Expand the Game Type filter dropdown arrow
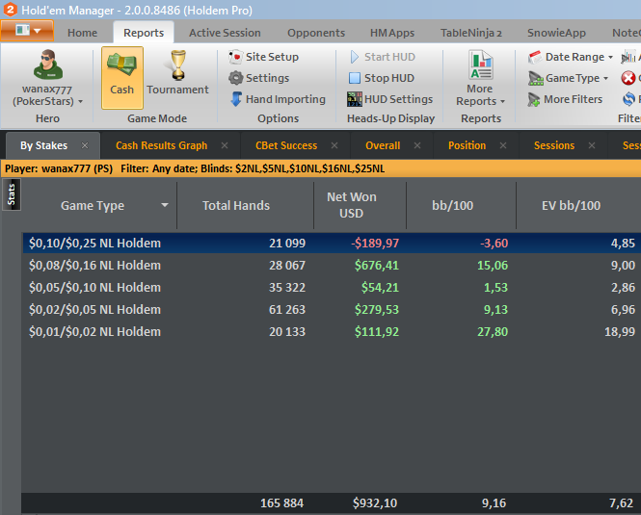 click(x=606, y=78)
